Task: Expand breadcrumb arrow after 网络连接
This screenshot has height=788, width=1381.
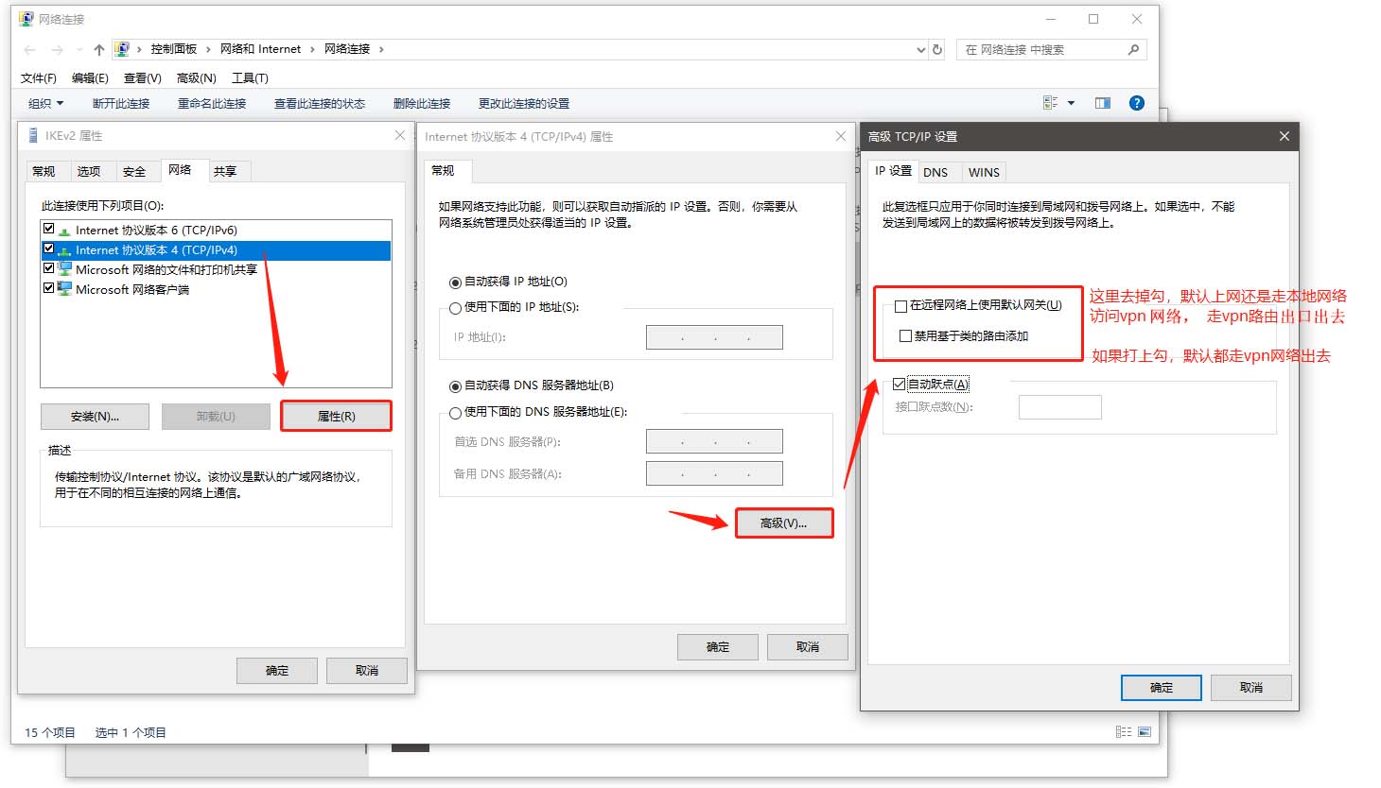Action: pos(381,49)
